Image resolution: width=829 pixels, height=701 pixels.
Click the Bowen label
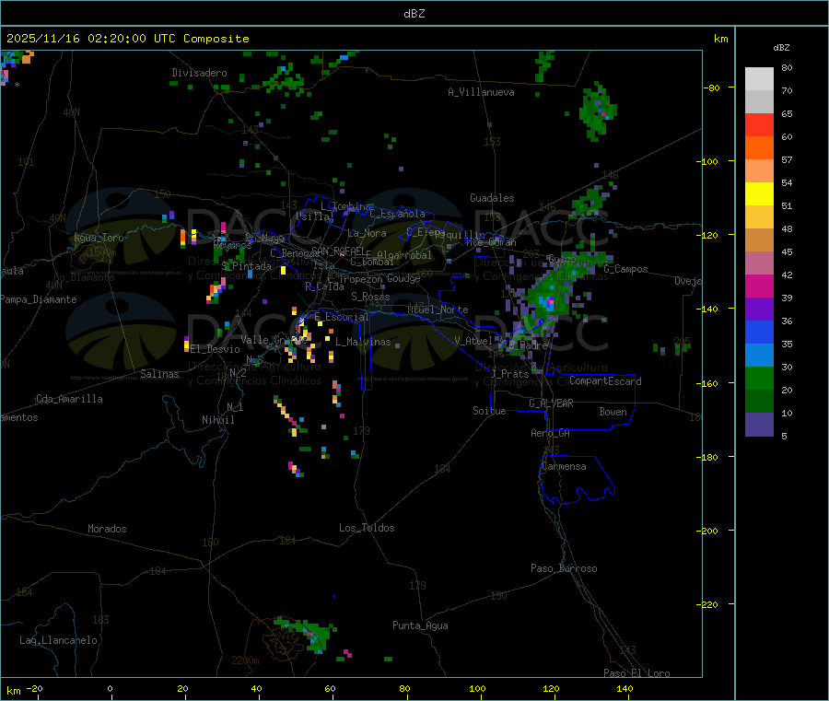coord(613,411)
